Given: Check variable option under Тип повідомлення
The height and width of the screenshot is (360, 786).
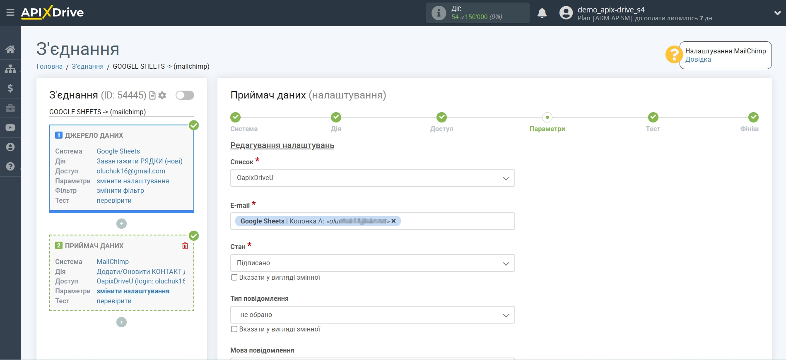Looking at the screenshot, I should 234,329.
